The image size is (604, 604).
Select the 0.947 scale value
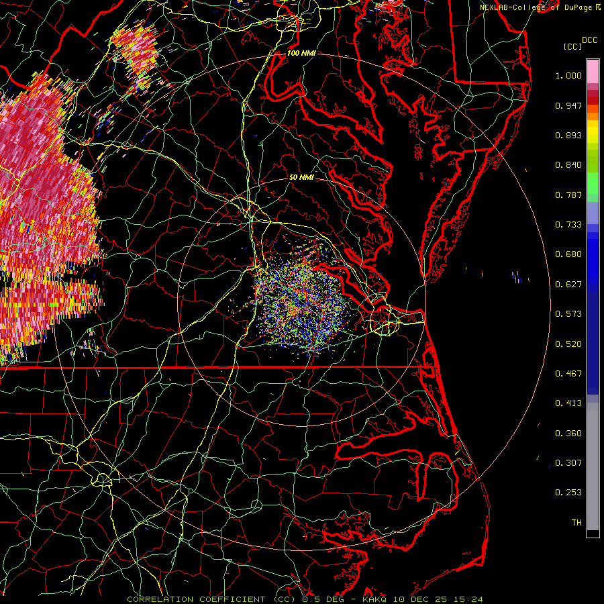[x=568, y=105]
